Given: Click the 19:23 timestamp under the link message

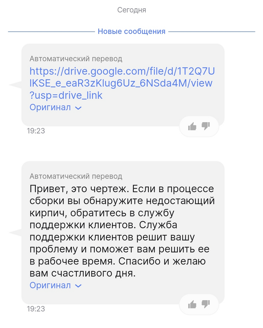Looking at the screenshot, I should click(36, 131).
